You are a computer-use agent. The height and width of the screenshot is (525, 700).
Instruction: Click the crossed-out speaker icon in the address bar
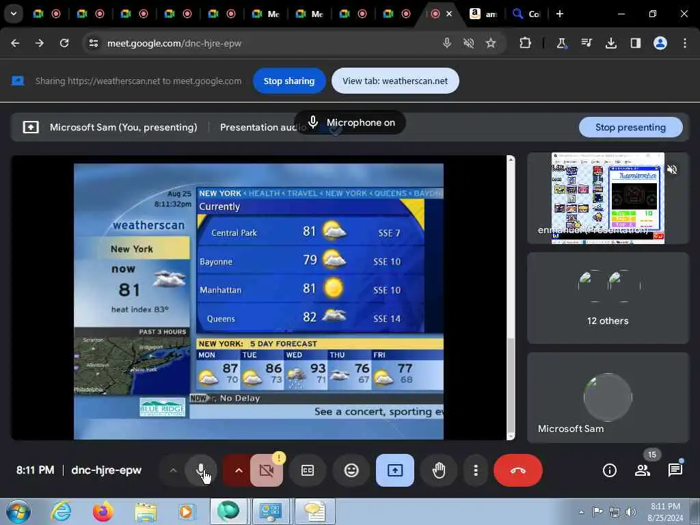pyautogui.click(x=468, y=43)
